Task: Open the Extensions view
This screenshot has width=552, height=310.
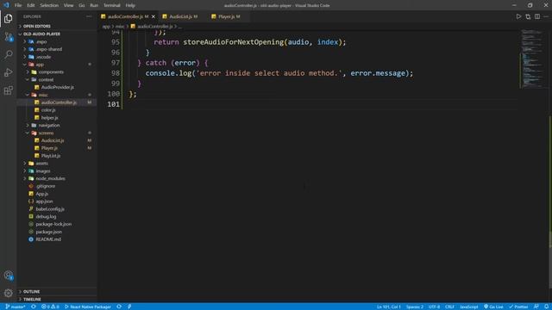Action: pyautogui.click(x=8, y=90)
